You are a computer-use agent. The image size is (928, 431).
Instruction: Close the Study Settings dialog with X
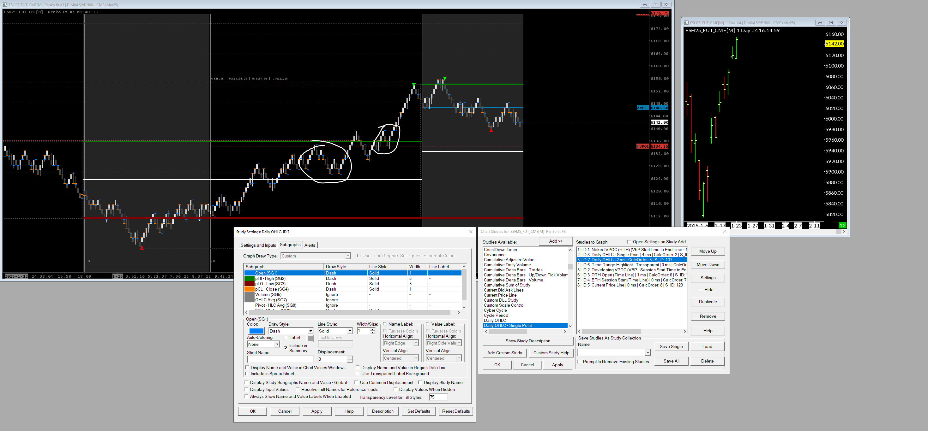pos(471,232)
